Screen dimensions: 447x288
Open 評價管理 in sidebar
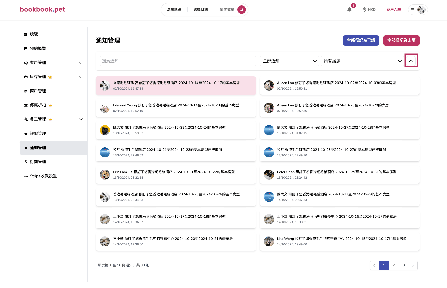click(54, 134)
